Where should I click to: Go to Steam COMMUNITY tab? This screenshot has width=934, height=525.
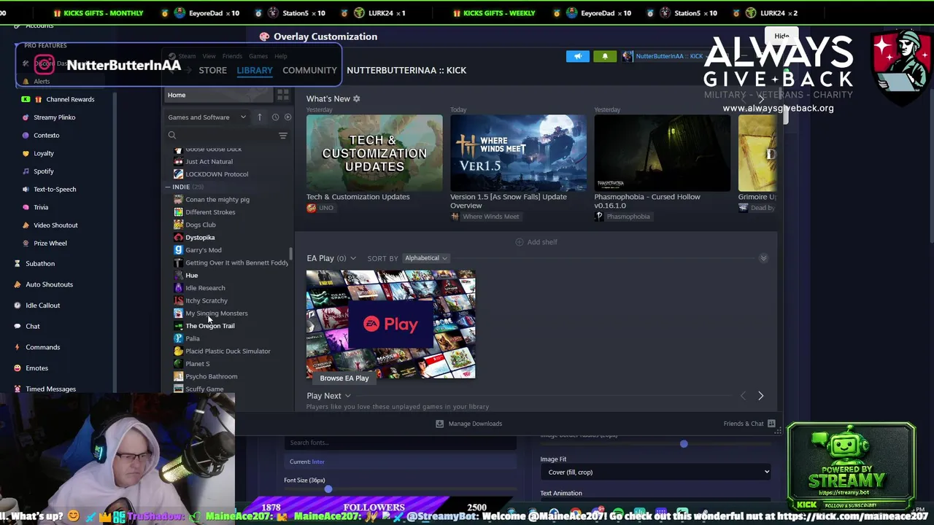pos(309,70)
